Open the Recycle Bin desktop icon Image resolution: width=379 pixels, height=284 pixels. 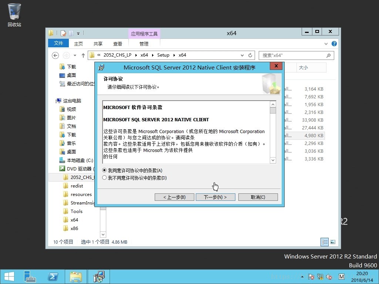[14, 15]
